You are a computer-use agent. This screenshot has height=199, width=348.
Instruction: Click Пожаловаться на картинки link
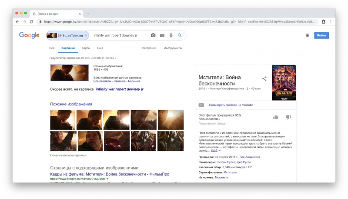(68, 155)
